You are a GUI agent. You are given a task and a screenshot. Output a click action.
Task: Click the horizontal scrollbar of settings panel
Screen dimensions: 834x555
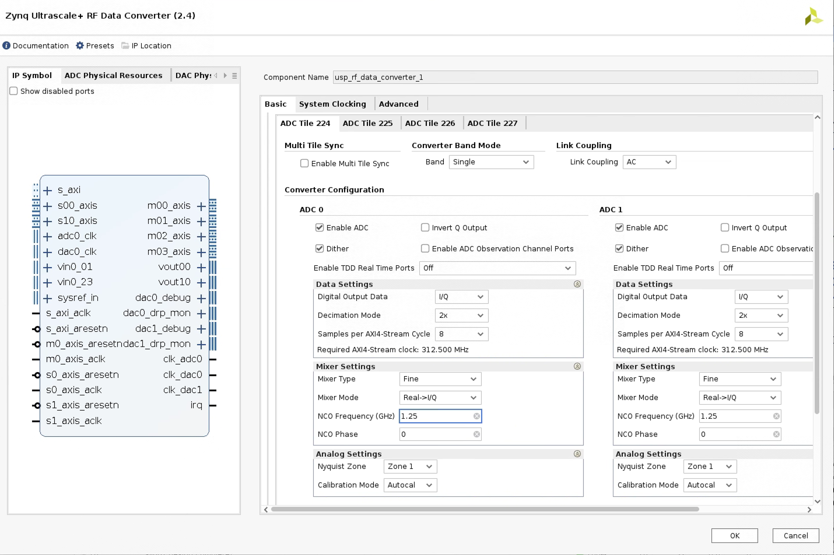(x=485, y=509)
